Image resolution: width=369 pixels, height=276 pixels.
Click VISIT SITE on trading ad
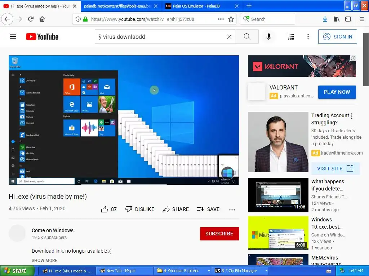click(x=335, y=169)
